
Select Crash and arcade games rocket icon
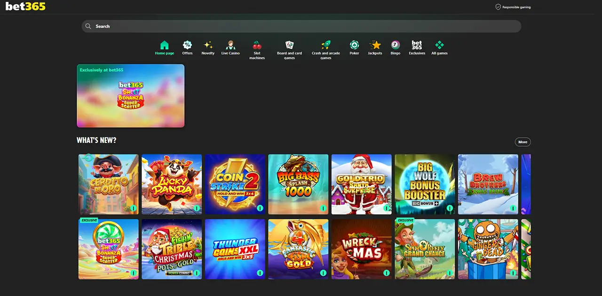325,46
